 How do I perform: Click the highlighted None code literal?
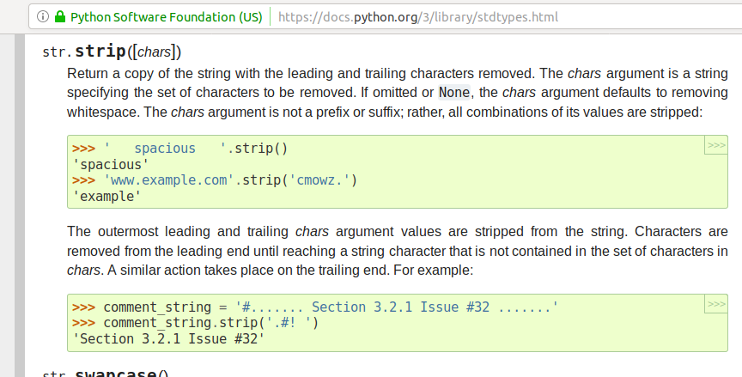(x=454, y=92)
